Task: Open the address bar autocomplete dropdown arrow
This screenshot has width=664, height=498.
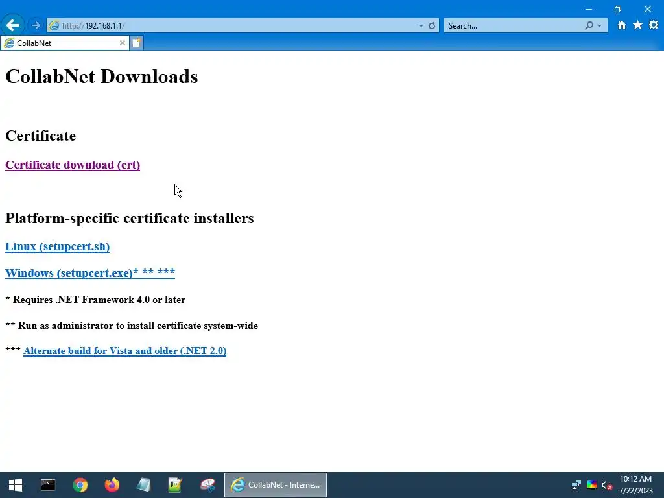Action: 421,26
